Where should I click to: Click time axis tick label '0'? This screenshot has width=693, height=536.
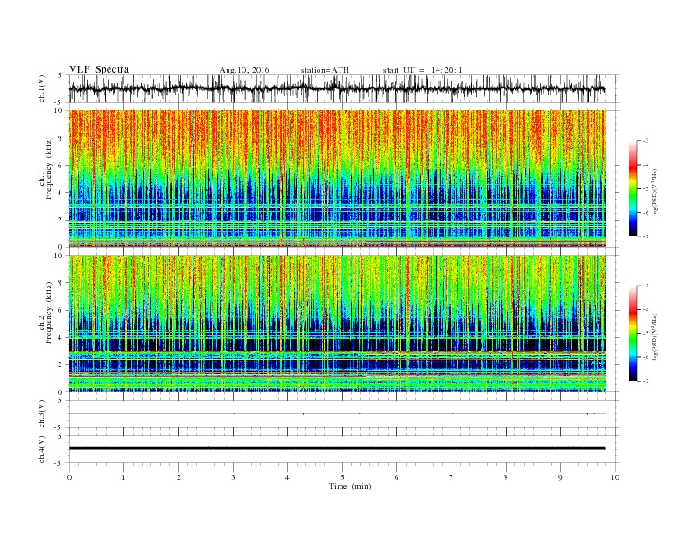[x=69, y=477]
